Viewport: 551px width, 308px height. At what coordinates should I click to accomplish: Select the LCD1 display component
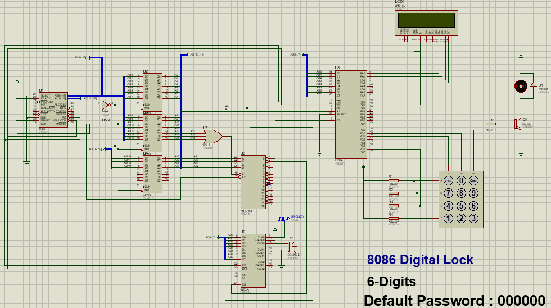click(x=426, y=23)
